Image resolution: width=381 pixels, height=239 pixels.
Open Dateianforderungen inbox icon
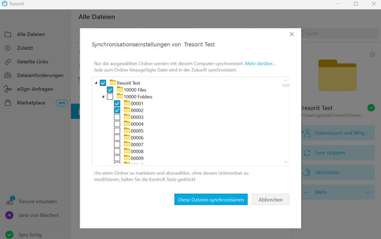pyautogui.click(x=8, y=75)
